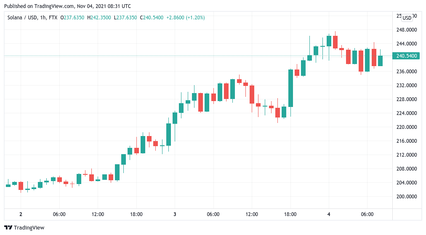Screen dimensions: 426x235
Task: Click the date marker labeled 3
Action: click(175, 214)
